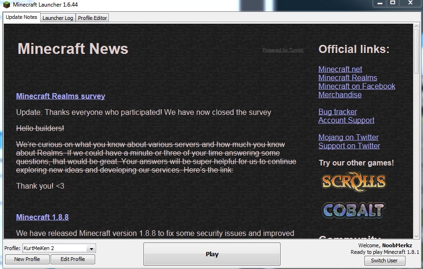
Task: Open the Mojang on Twitter link
Action: [348, 137]
